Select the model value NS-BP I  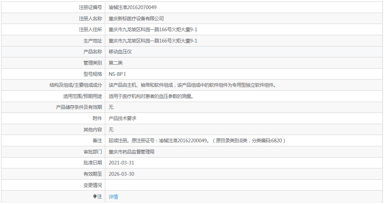[117, 74]
